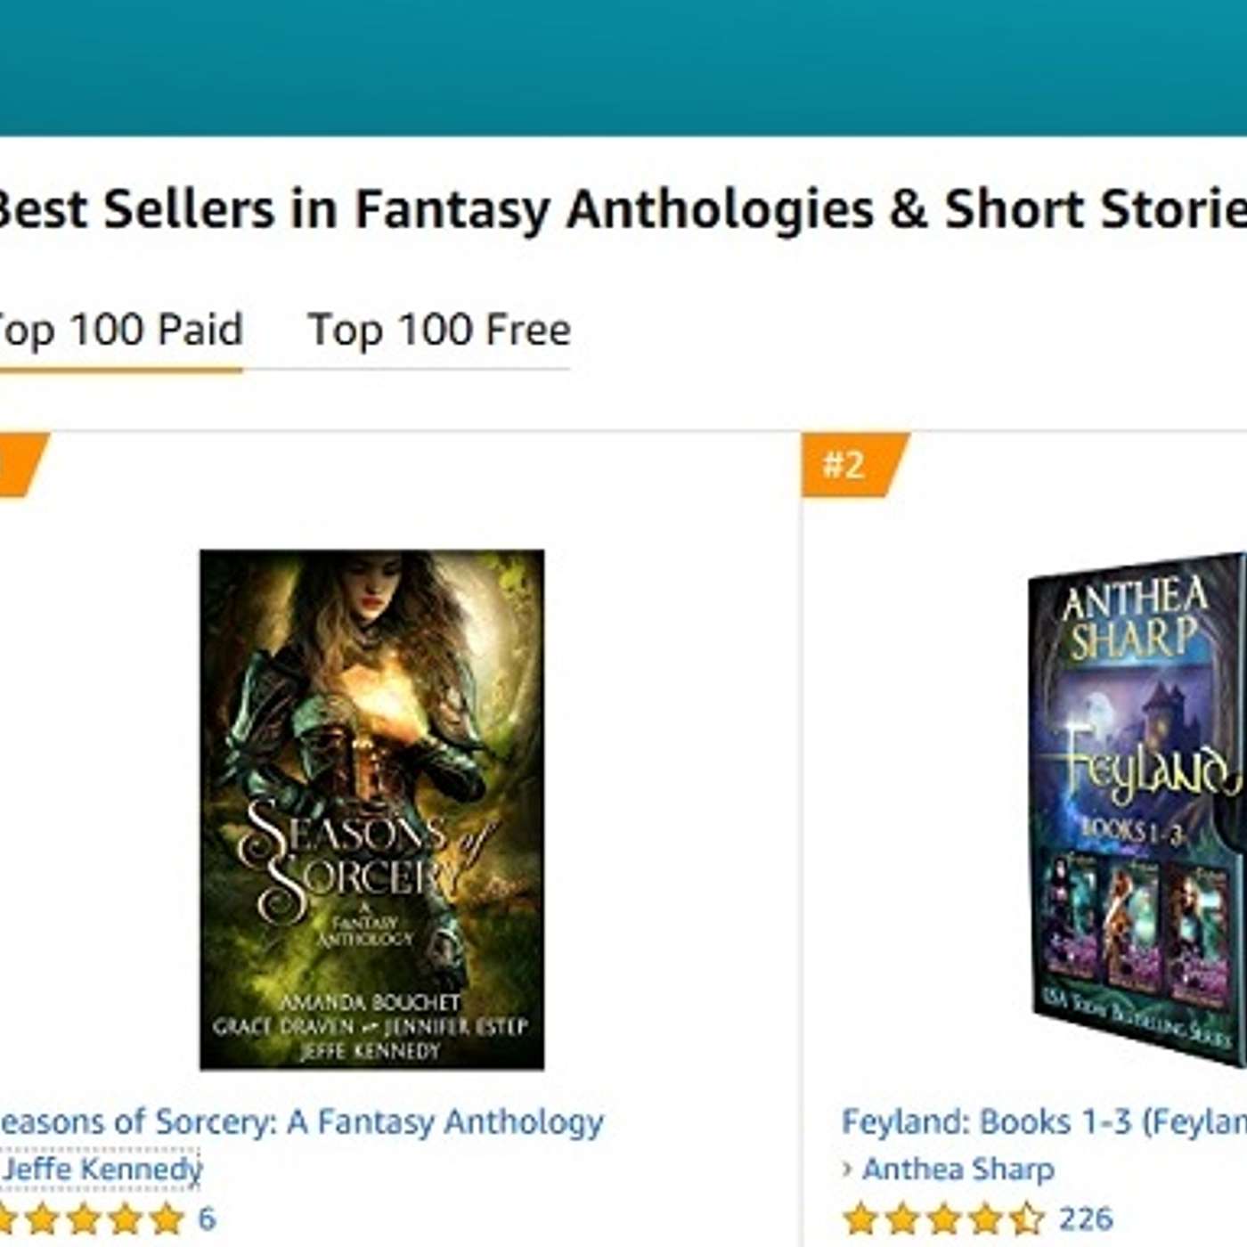Click the first gold star of Feyland's rating
Viewport: 1247px width, 1247px height.
point(861,1218)
